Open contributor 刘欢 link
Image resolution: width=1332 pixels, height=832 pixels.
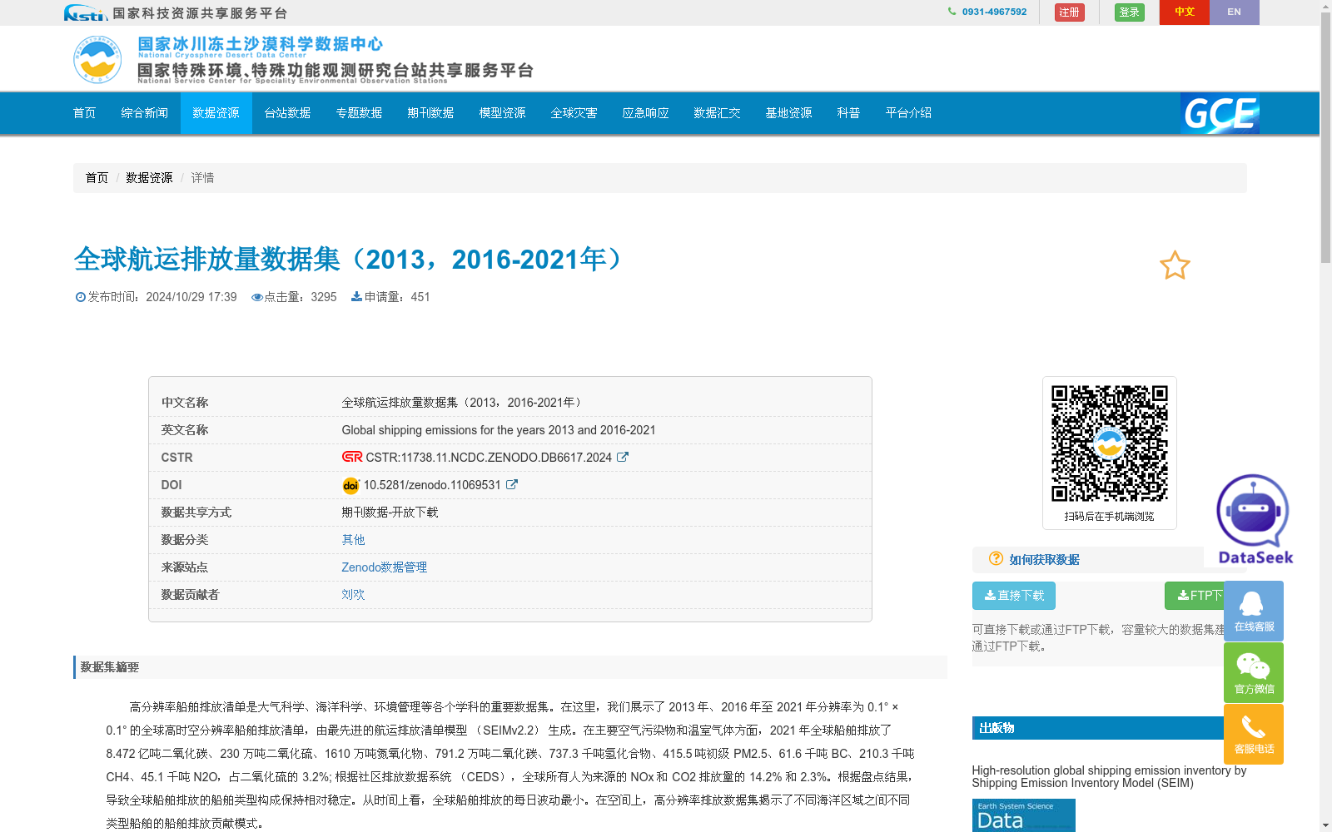point(354,594)
